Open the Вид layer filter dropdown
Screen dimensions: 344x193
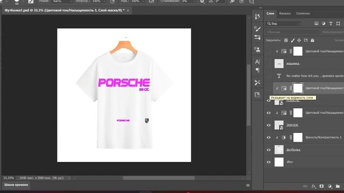pyautogui.click(x=283, y=24)
